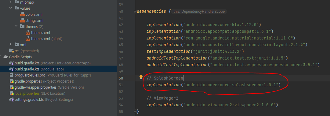Click the viewpager2:1.0.0 dependency string
Image resolution: width=330 pixels, height=116 pixels.
click(x=229, y=105)
